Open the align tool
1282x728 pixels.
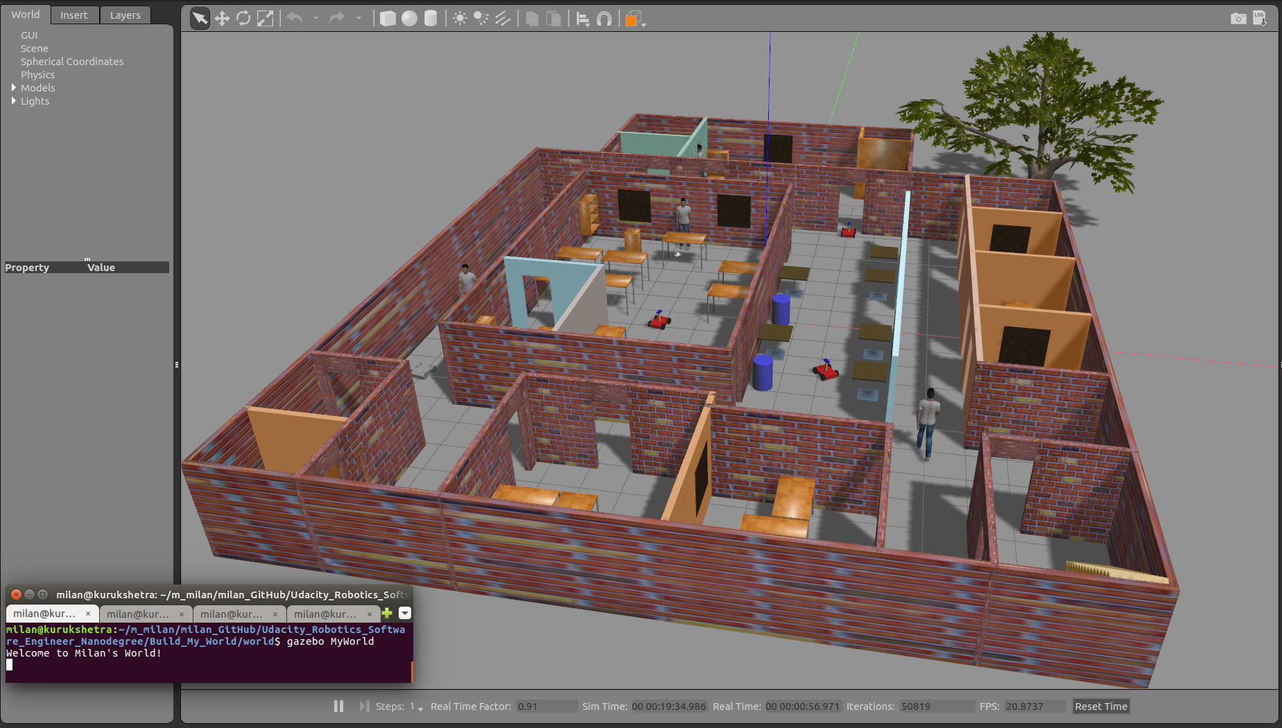583,19
